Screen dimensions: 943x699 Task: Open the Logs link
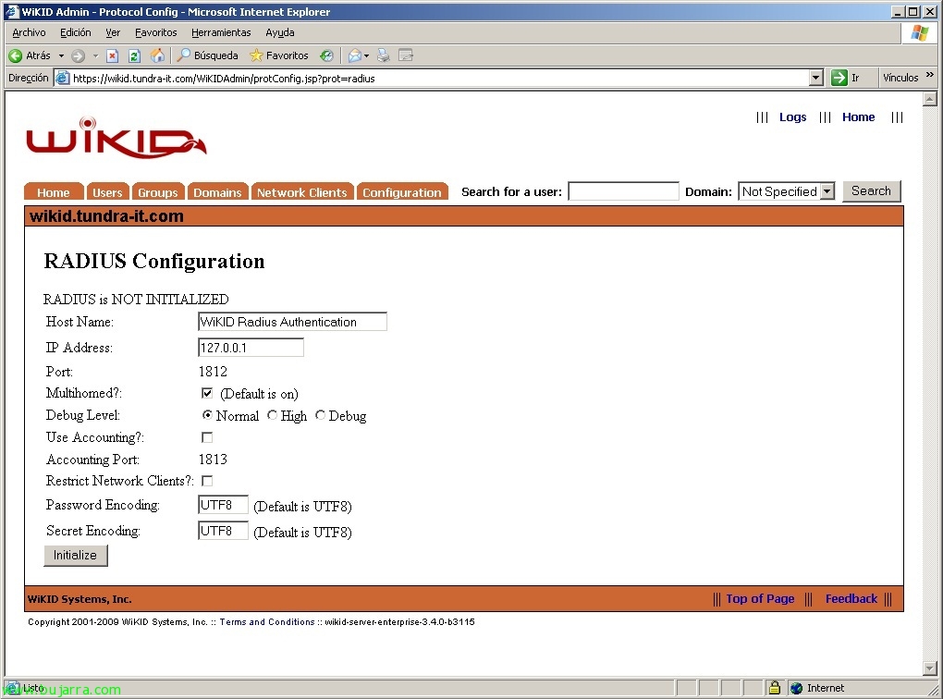(792, 117)
